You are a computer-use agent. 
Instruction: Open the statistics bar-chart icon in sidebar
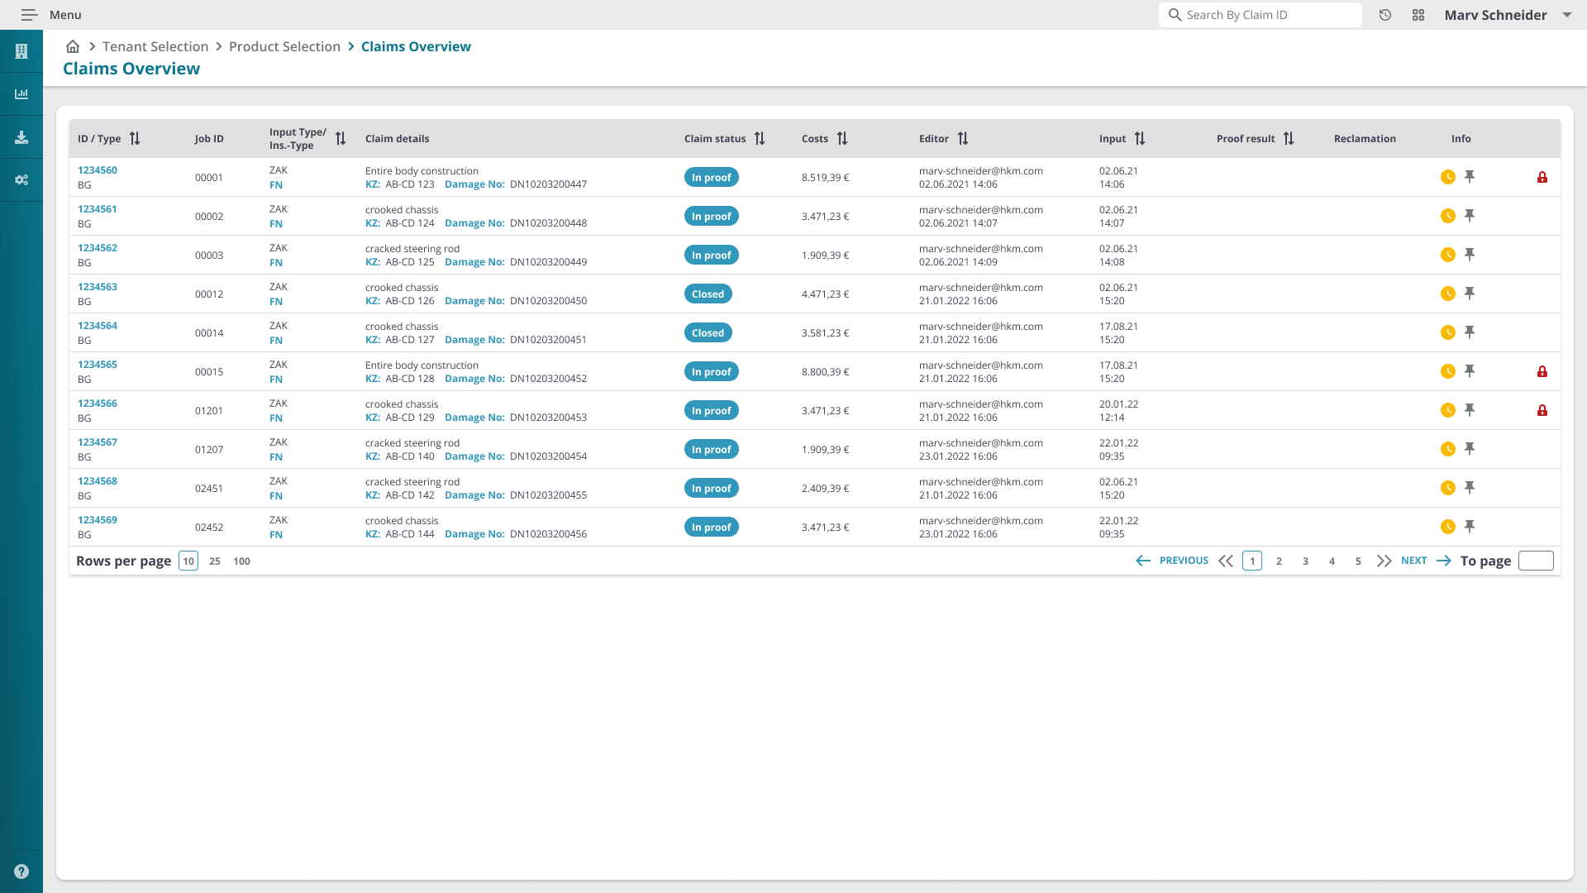pyautogui.click(x=21, y=93)
